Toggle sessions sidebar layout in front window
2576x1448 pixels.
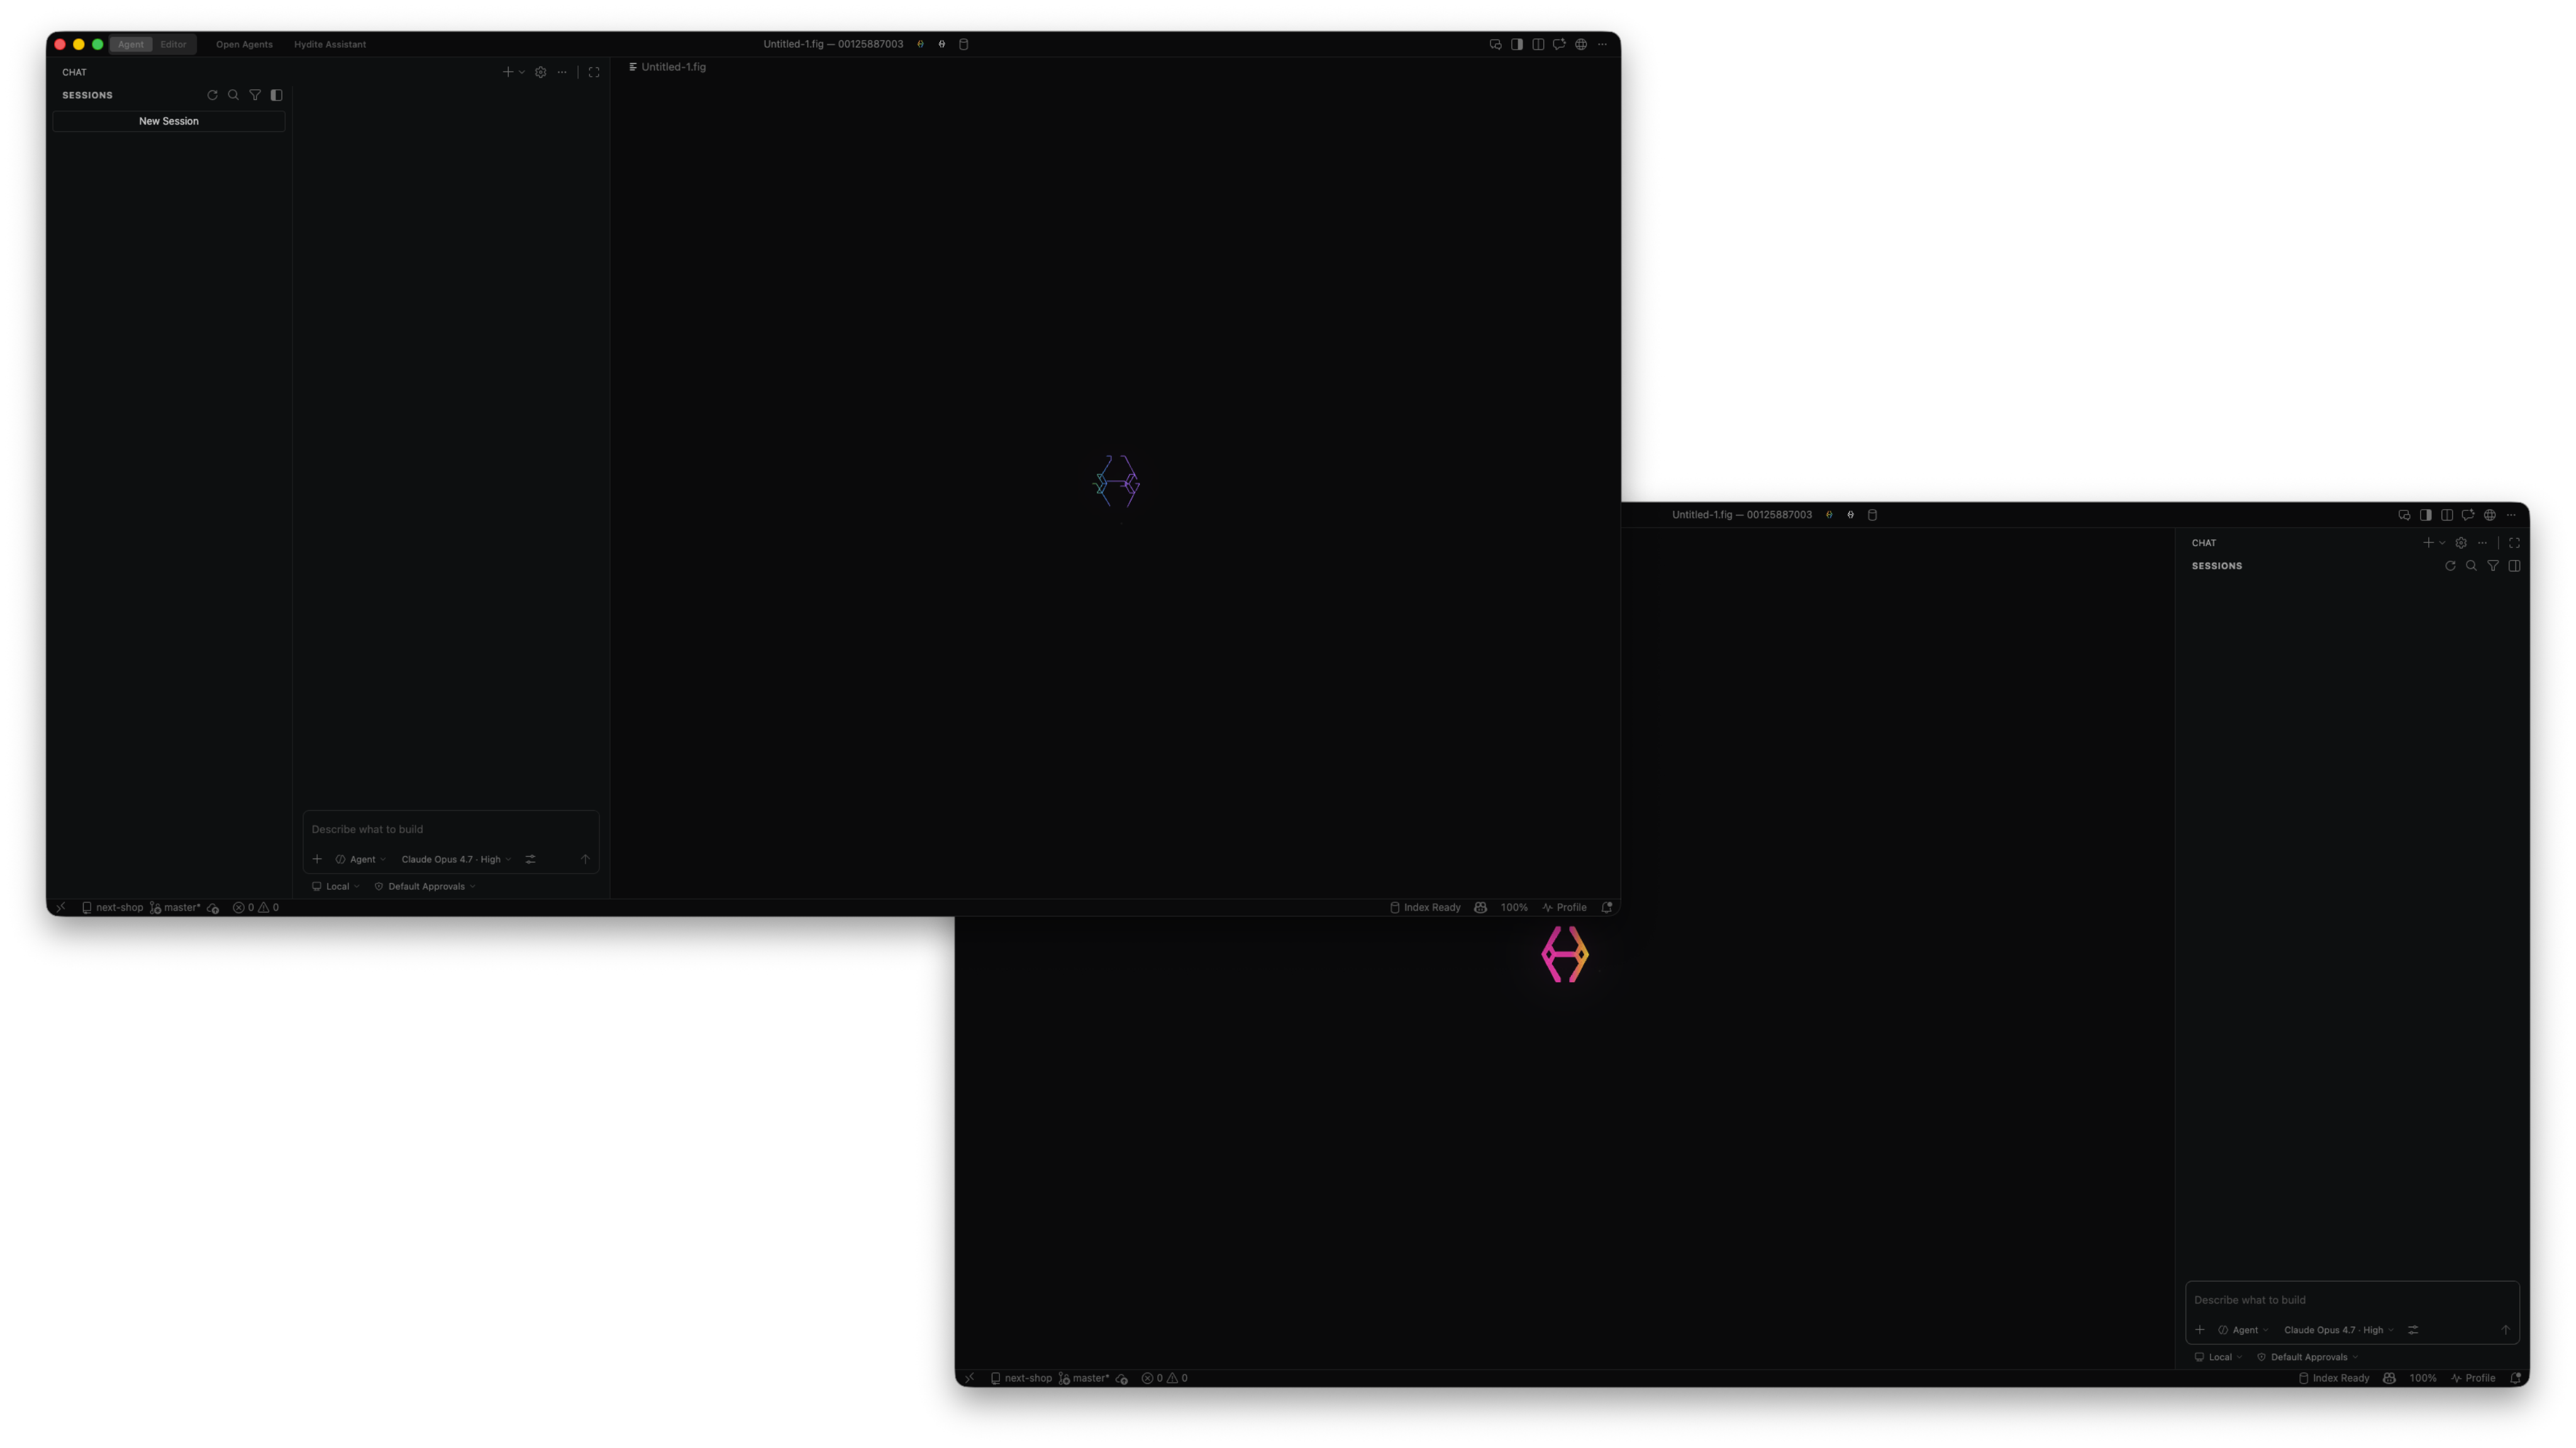tap(277, 95)
